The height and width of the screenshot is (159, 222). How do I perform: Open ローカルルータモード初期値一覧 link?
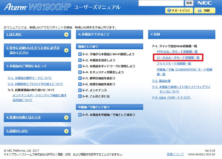coord(178,57)
